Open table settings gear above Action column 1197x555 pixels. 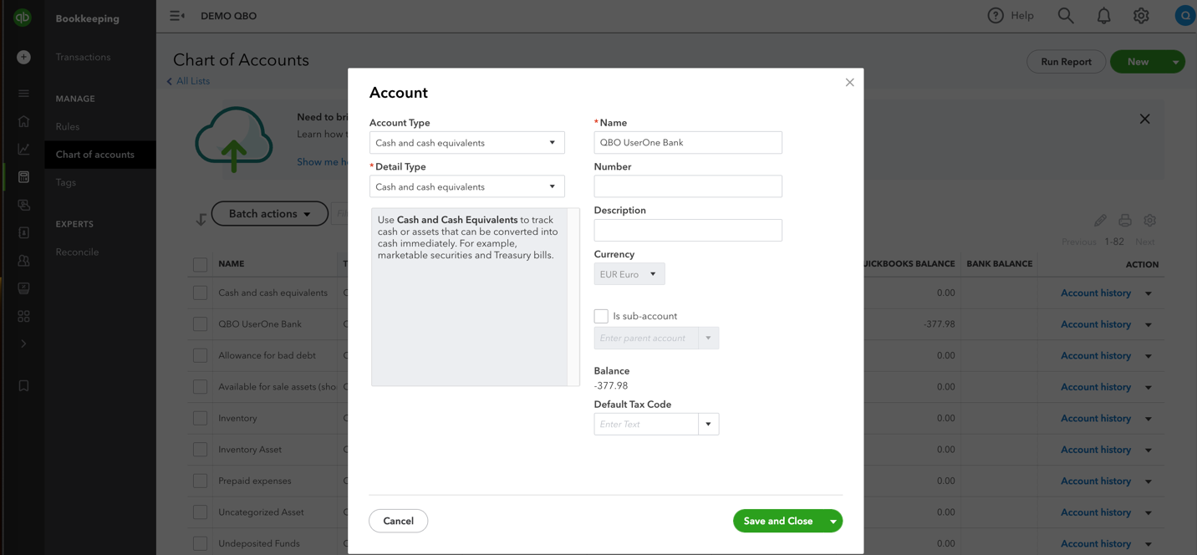1150,221
